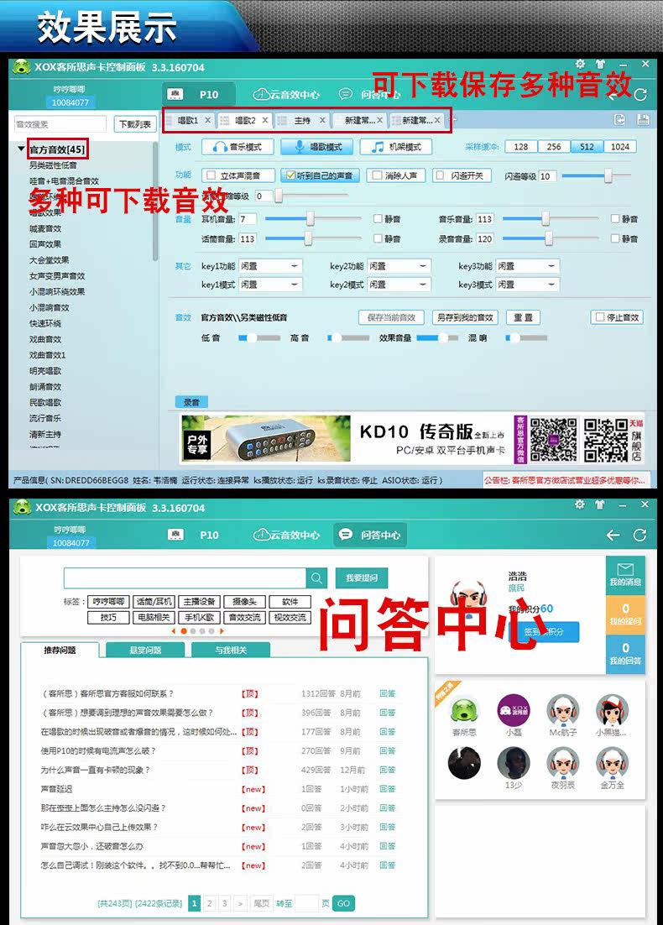Screen dimensions: 663x925
Task: Click the magnifier search icon in 问答中心
Action: [316, 578]
